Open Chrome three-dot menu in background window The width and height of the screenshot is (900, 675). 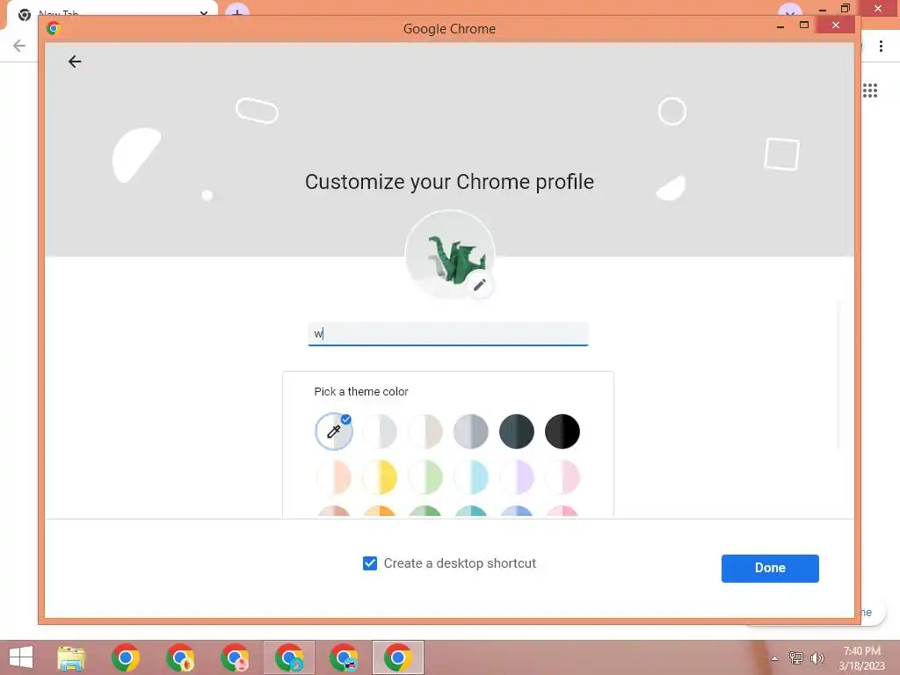coord(881,47)
